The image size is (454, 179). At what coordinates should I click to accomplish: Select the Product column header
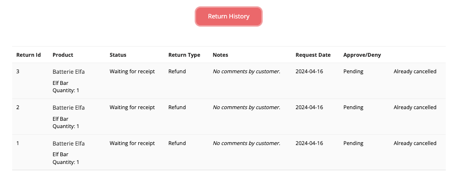pyautogui.click(x=63, y=55)
